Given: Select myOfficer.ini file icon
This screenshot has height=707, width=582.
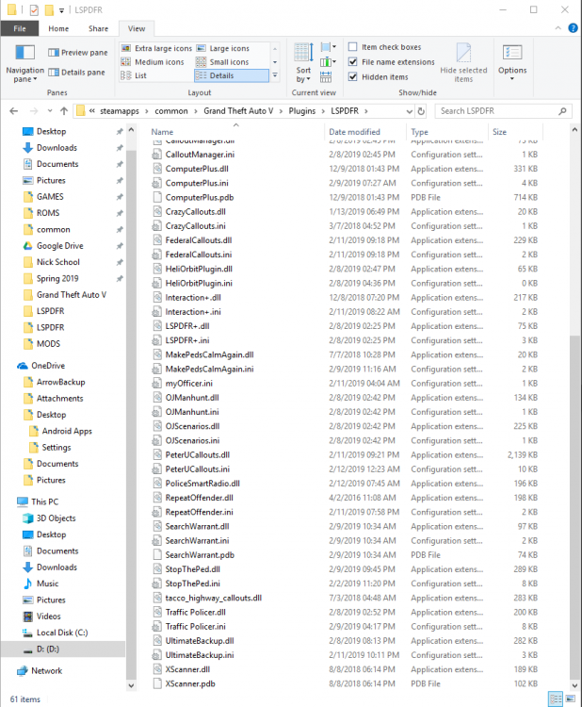Looking at the screenshot, I should 156,384.
